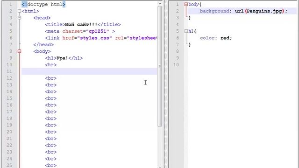Image resolution: width=299 pixels, height=168 pixels.
Task: Click the rel attribute on line 6
Action: pos(120,38)
